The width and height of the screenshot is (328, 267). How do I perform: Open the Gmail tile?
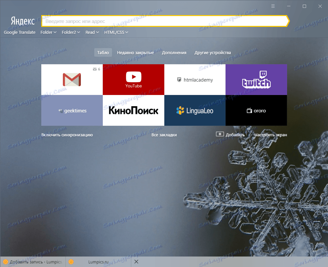click(72, 80)
